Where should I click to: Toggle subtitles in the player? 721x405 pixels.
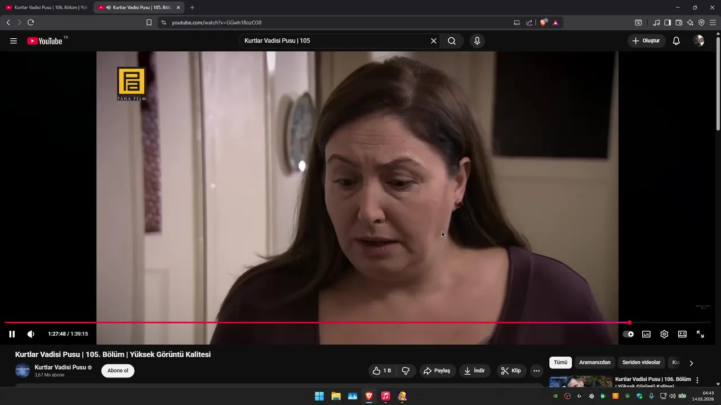click(x=646, y=334)
